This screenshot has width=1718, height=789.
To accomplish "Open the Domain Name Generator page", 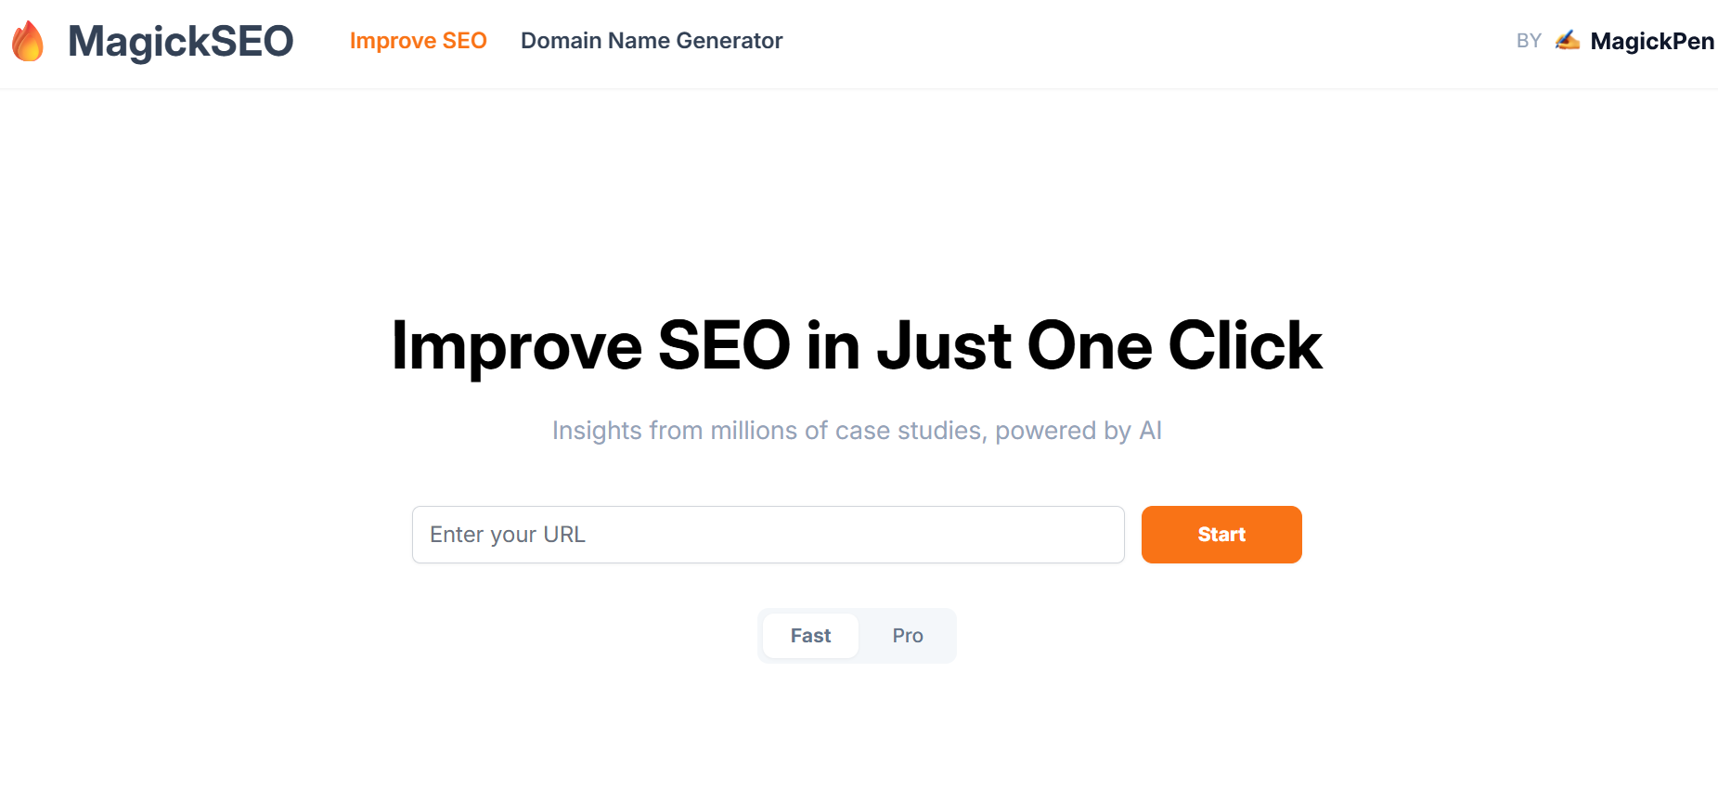I will (x=652, y=41).
